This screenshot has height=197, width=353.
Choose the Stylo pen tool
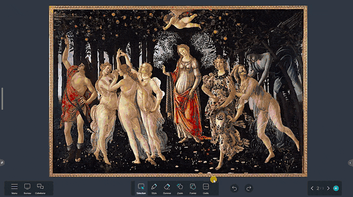154,188
